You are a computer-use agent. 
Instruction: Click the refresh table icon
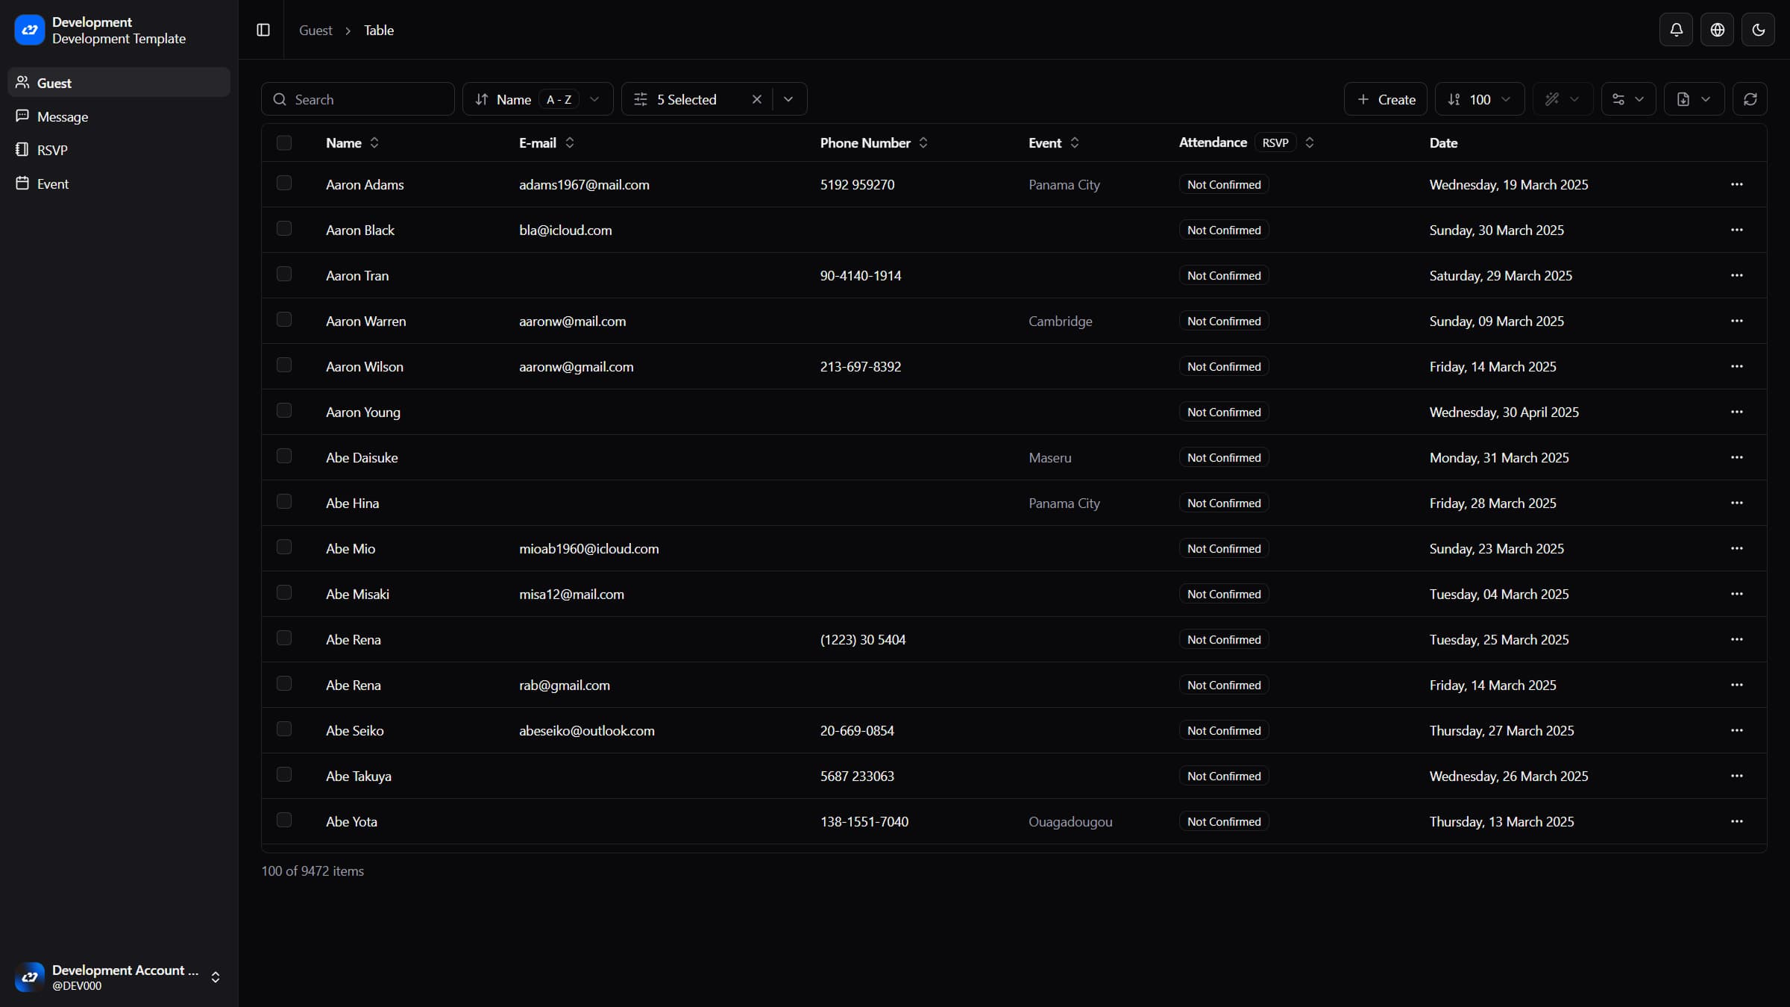(x=1750, y=99)
